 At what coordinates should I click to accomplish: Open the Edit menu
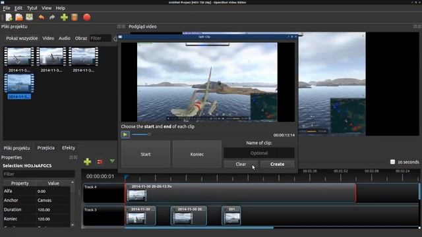pyautogui.click(x=18, y=8)
